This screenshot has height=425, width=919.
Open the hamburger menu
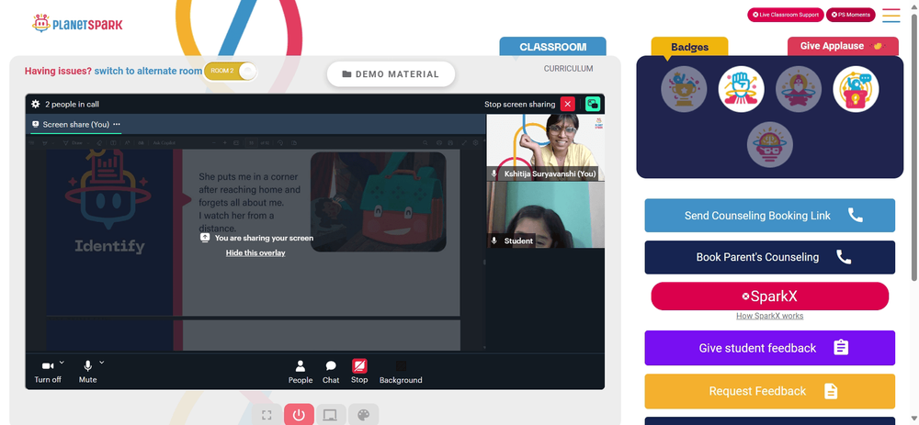(891, 16)
